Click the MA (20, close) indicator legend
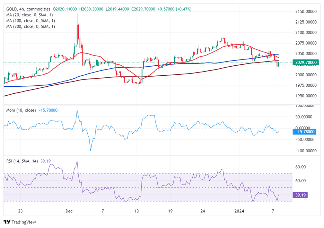Image resolution: width=324 pixels, height=228 pixels. pos(30,15)
